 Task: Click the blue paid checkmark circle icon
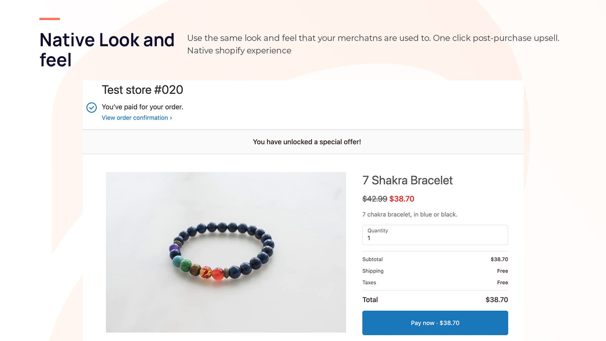92,108
